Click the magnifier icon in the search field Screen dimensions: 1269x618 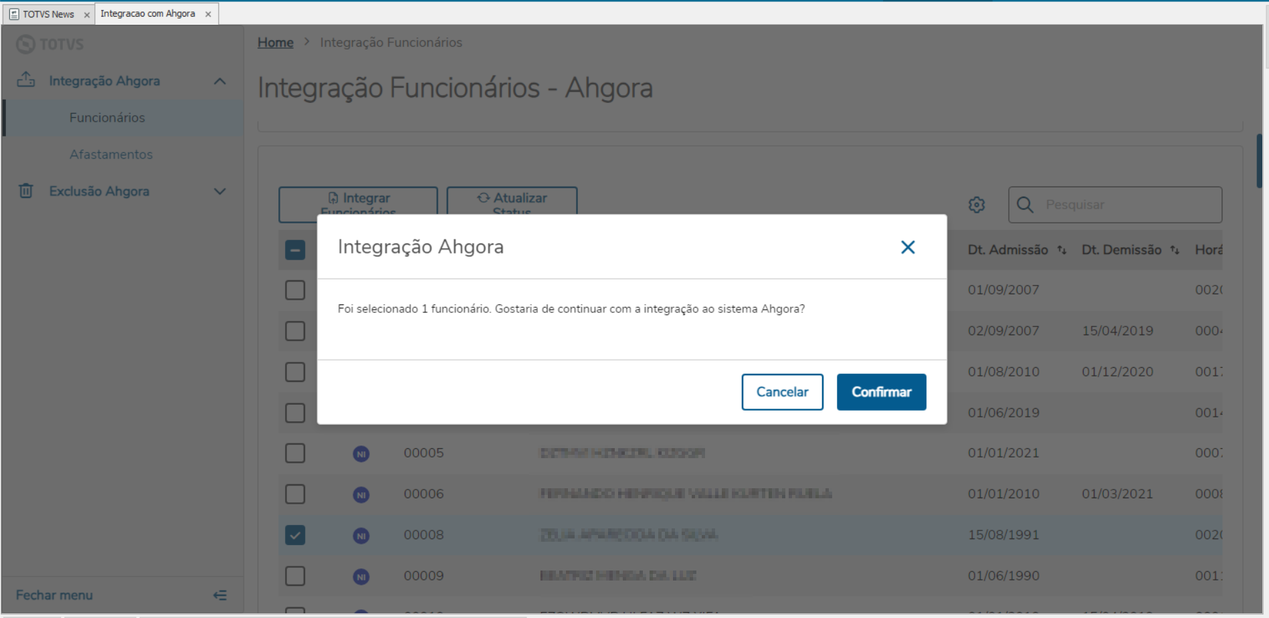[x=1025, y=205]
